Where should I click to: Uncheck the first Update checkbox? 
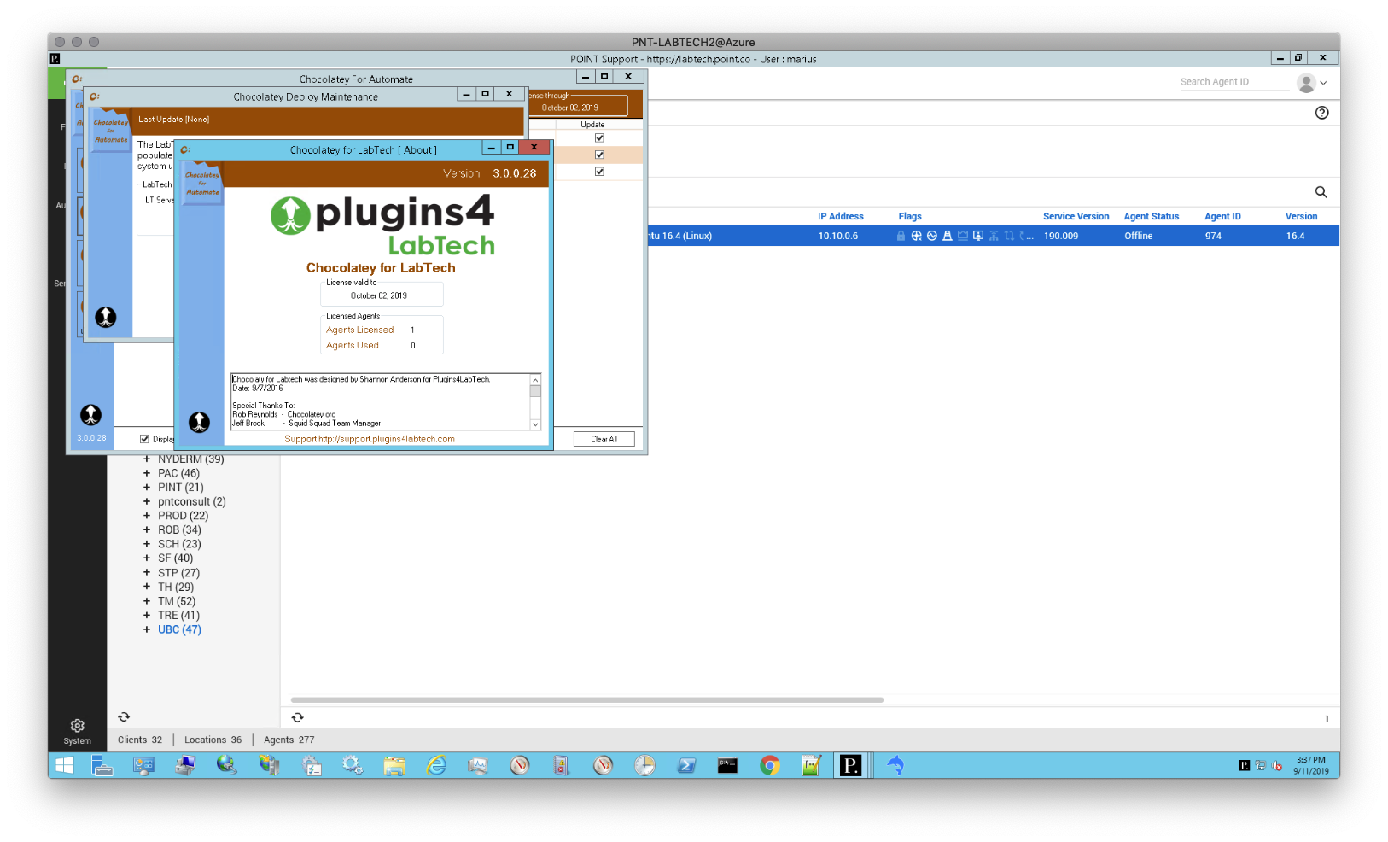[599, 137]
